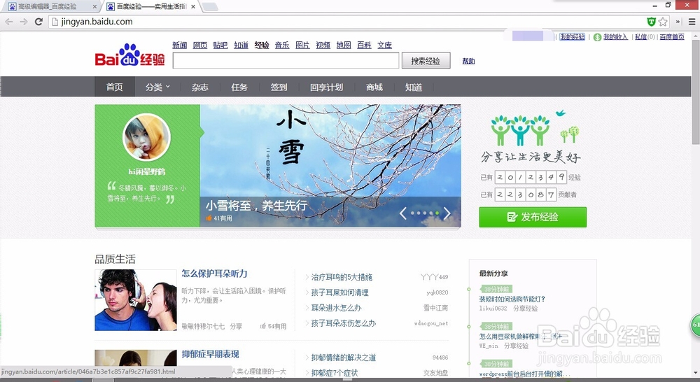The height and width of the screenshot is (382, 700).
Task: Close the 高级编辑器 tab
Action: click(94, 7)
